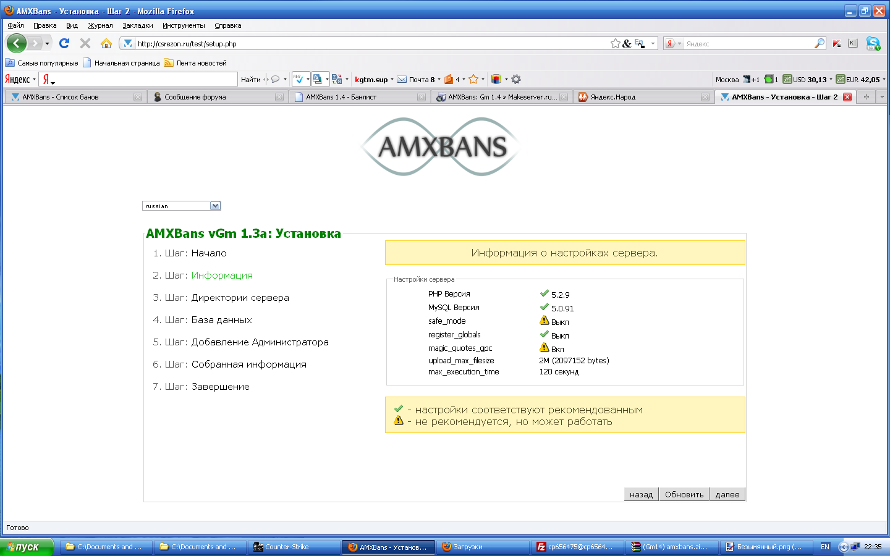890x556 pixels.
Task: Click the speech bubble icon on Yandex bar
Action: click(276, 79)
